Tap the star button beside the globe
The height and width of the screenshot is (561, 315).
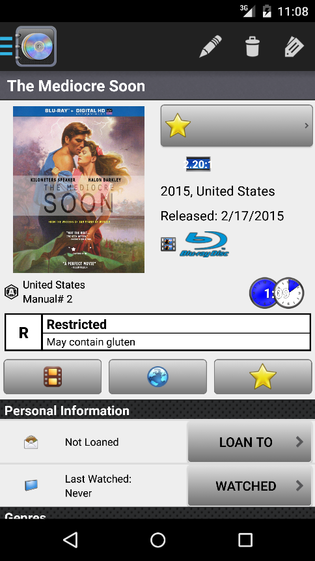(x=263, y=377)
